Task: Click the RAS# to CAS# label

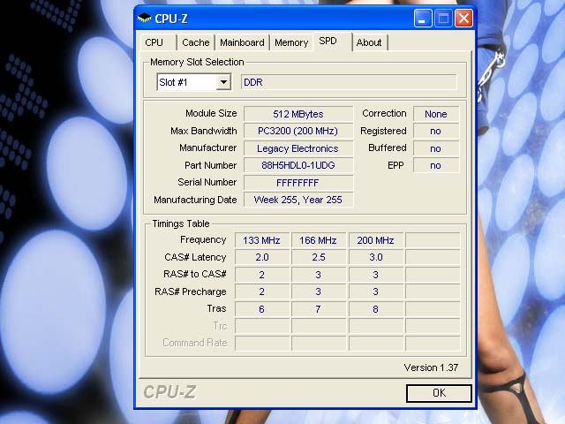Action: click(x=194, y=274)
